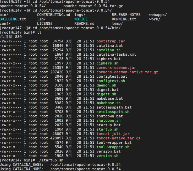Screen dimensions: 193x171
Task: Select daemon.sh in the listing
Action: (x=106, y=85)
